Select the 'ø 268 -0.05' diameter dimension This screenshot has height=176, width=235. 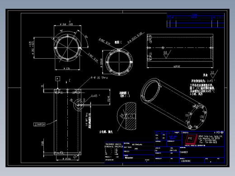click(66, 24)
